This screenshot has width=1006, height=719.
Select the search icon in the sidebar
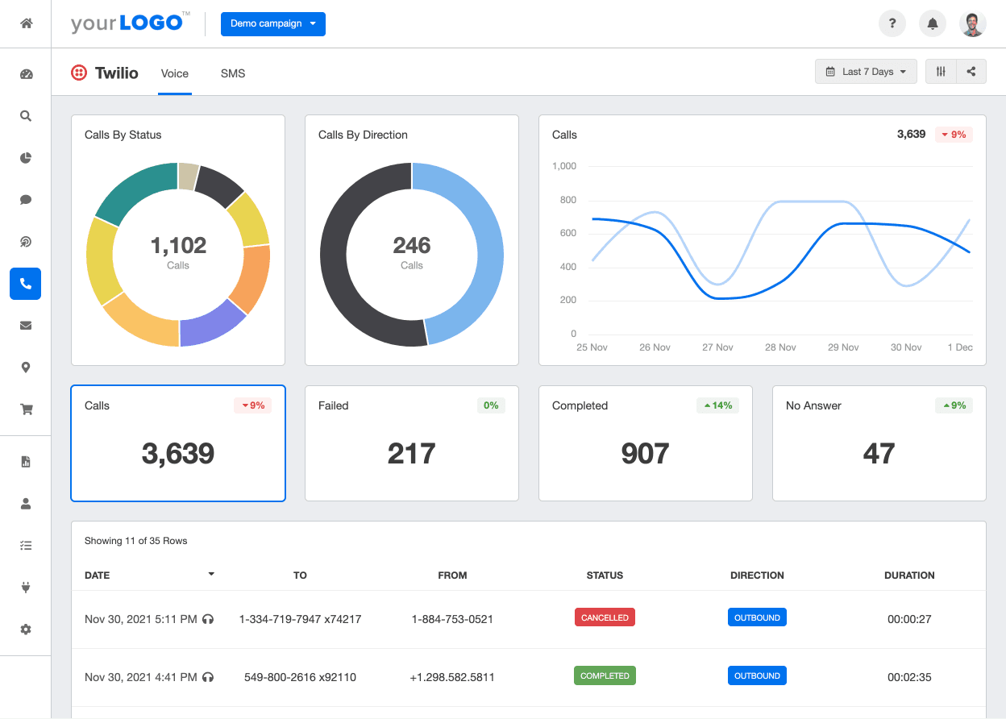click(25, 115)
